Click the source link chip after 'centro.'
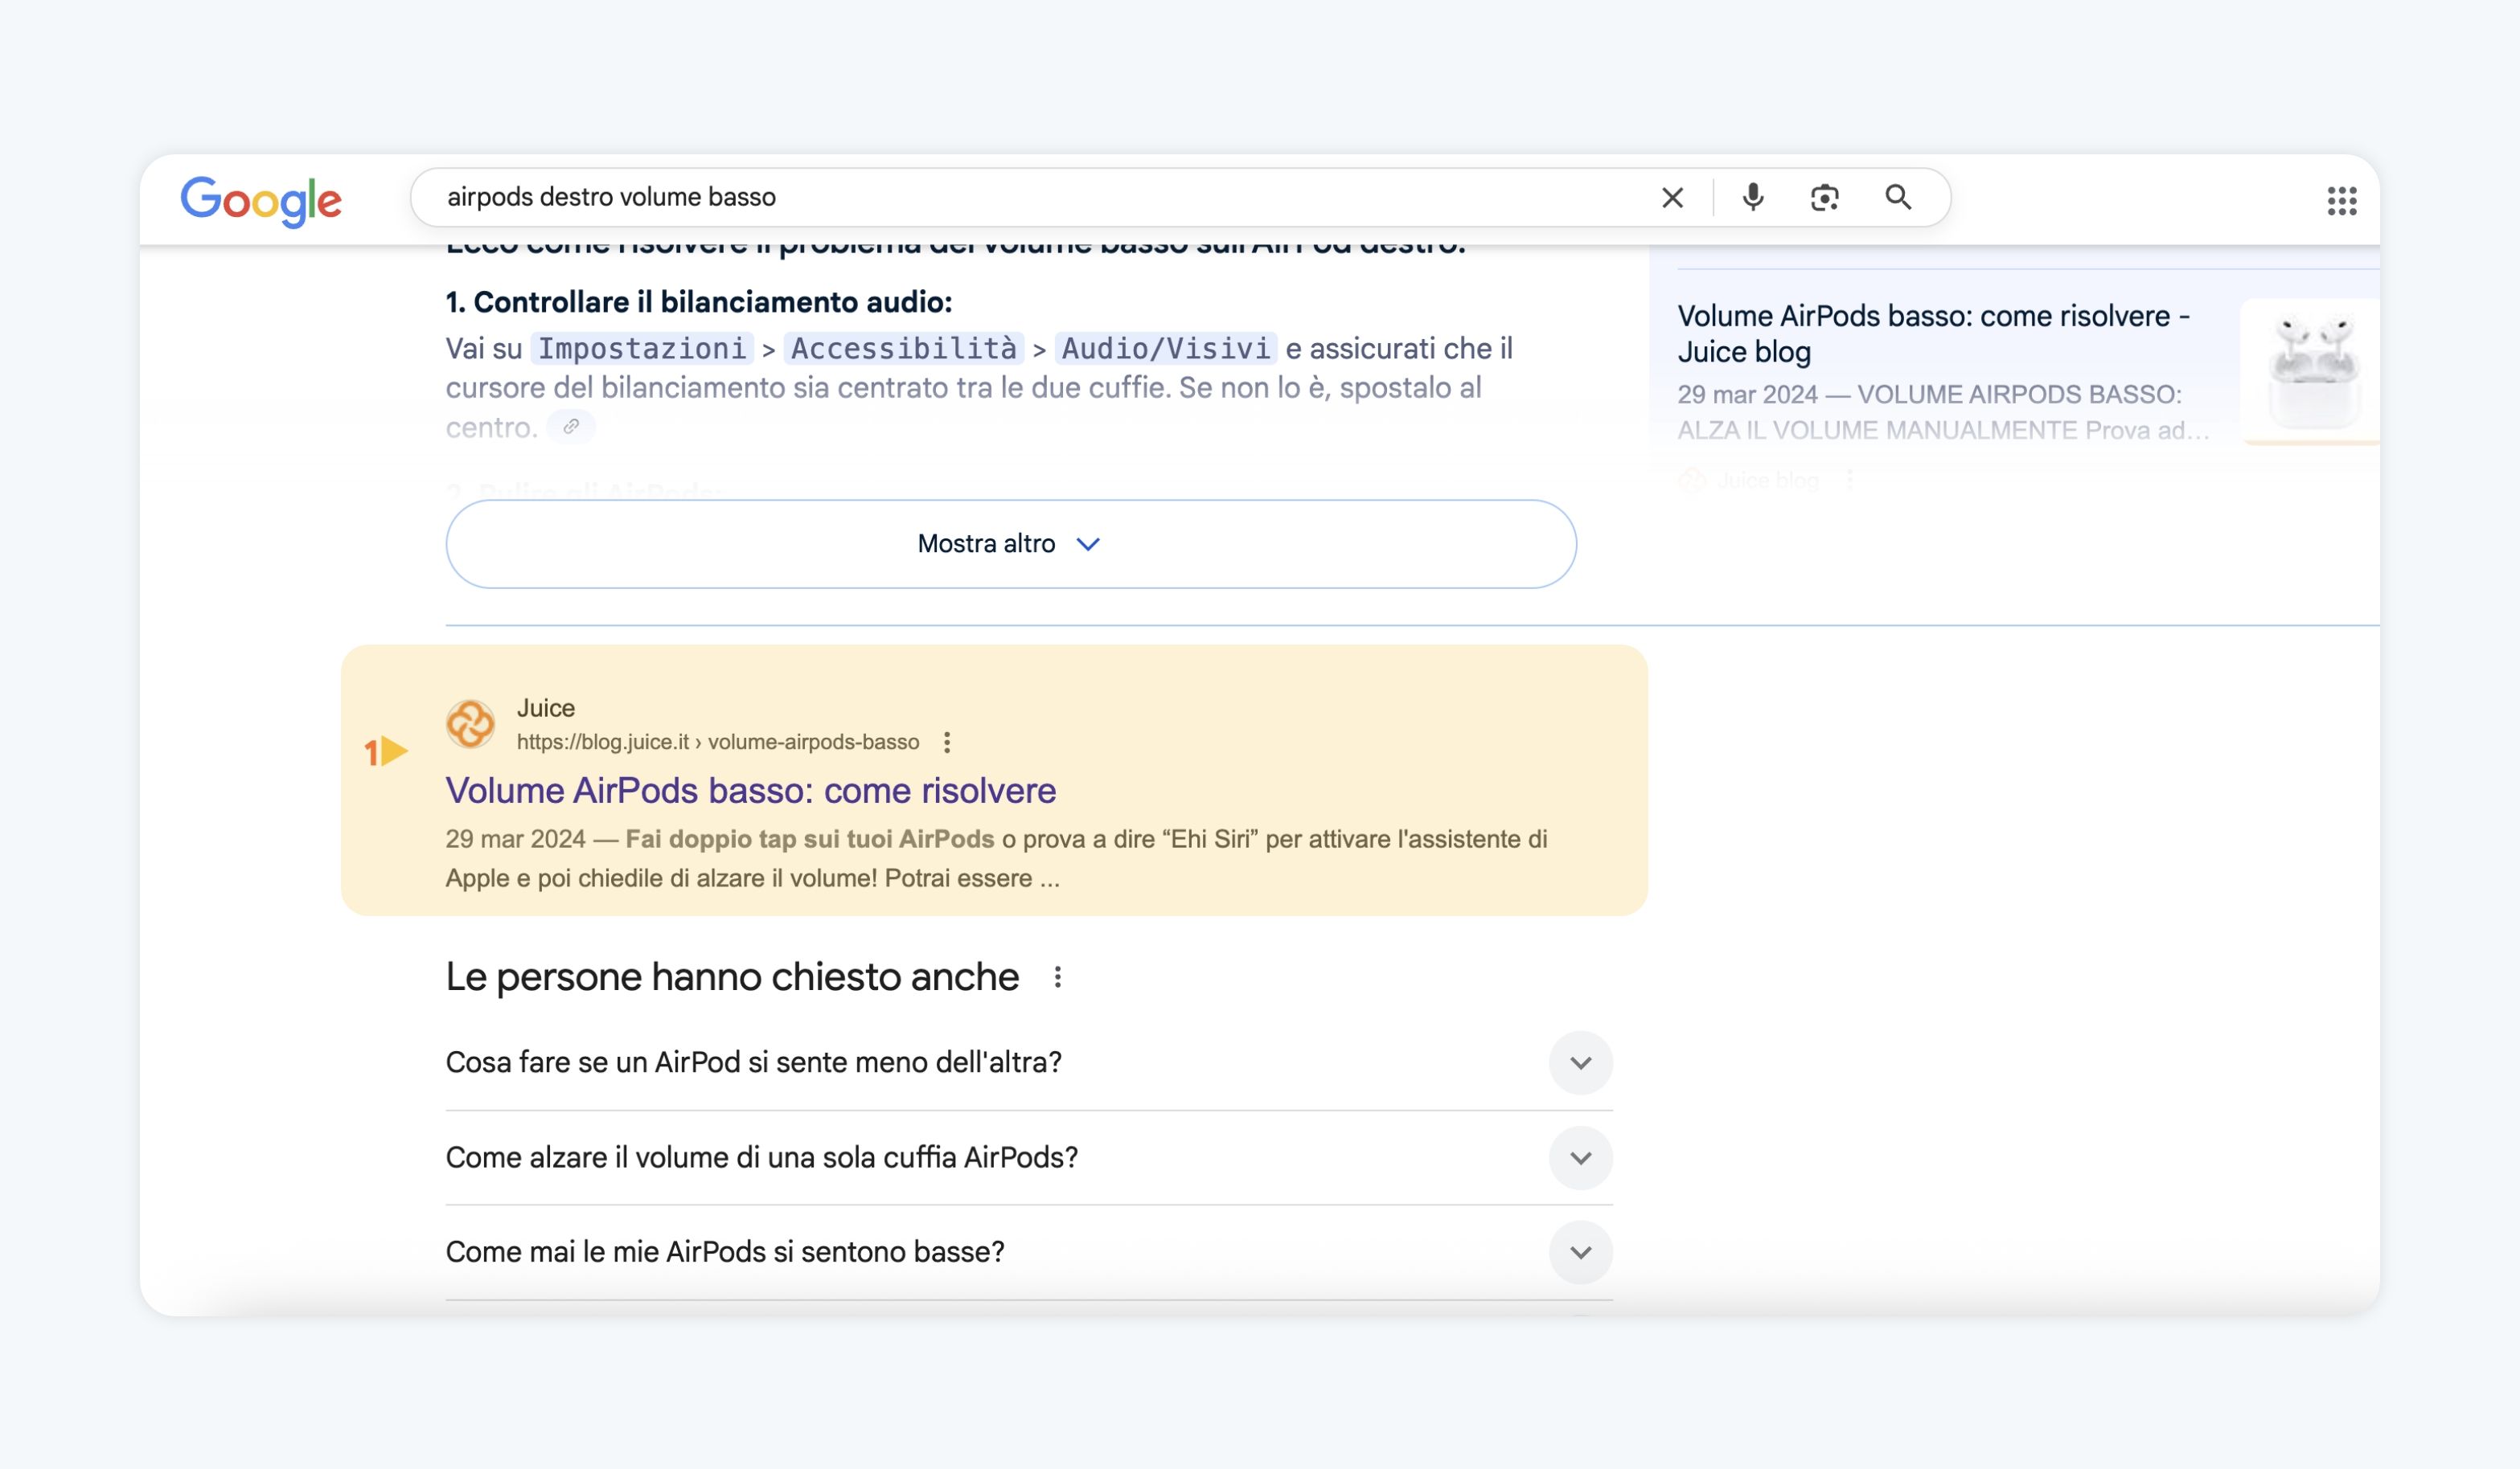 [x=571, y=427]
